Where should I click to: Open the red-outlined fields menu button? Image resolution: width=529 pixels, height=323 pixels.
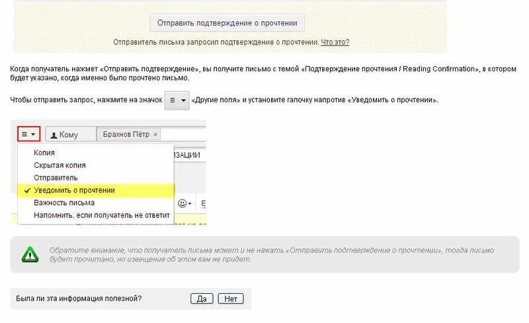[x=28, y=134]
